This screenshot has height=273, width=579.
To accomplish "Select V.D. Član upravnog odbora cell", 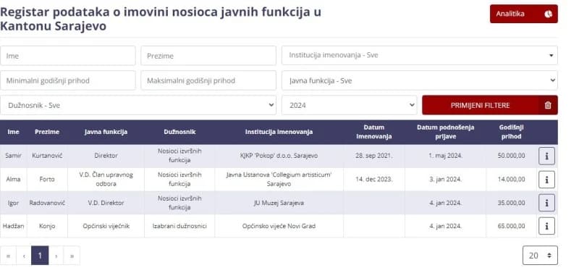I will tap(106, 179).
